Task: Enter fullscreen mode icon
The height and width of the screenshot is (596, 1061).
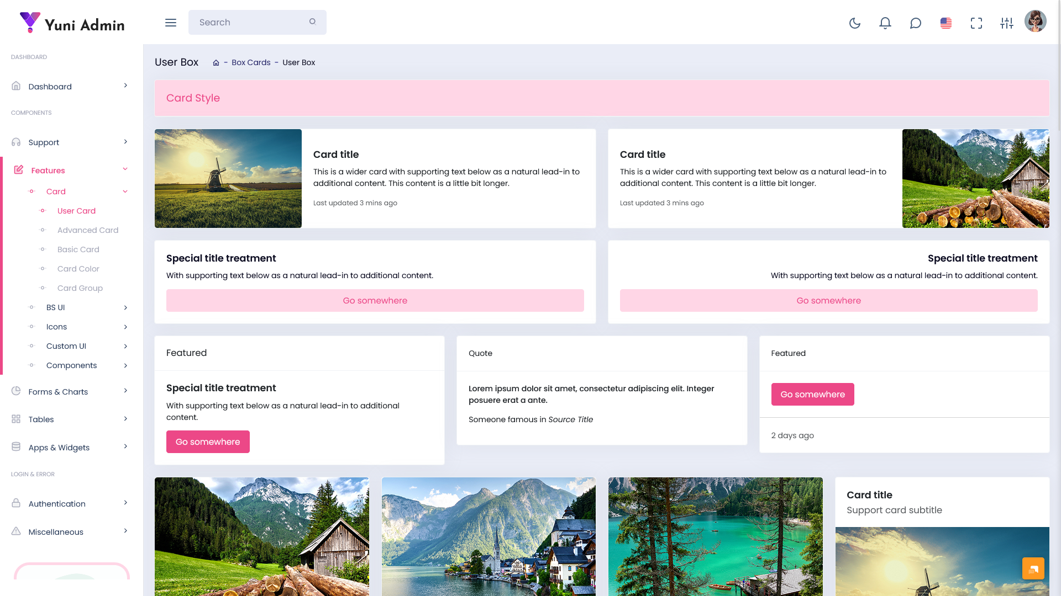Action: [976, 23]
